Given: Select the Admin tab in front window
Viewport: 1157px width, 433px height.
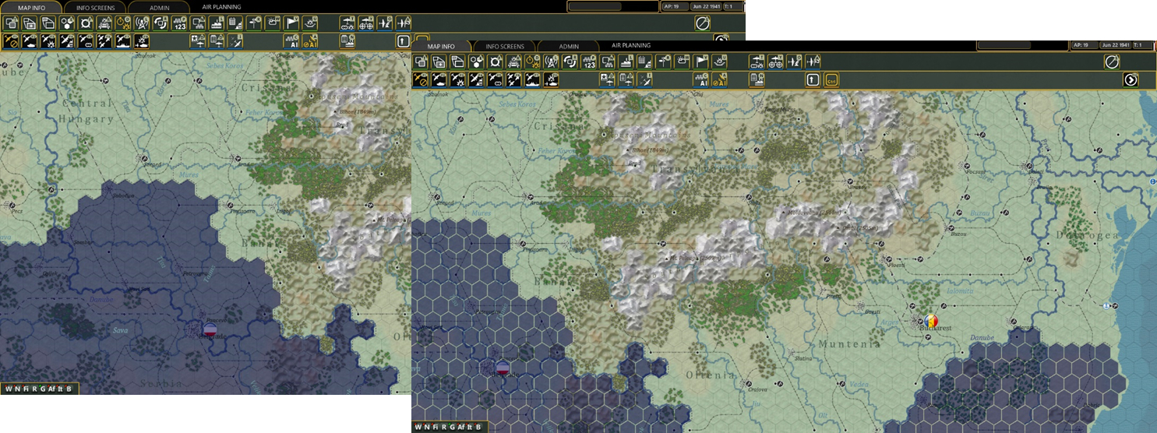Looking at the screenshot, I should (569, 46).
